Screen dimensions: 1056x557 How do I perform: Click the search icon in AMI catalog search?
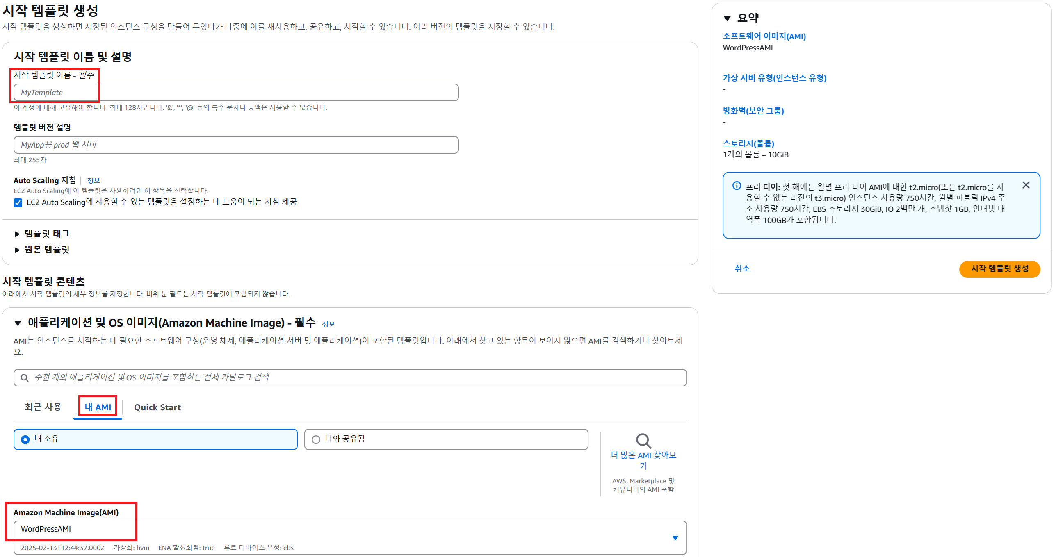click(x=25, y=377)
